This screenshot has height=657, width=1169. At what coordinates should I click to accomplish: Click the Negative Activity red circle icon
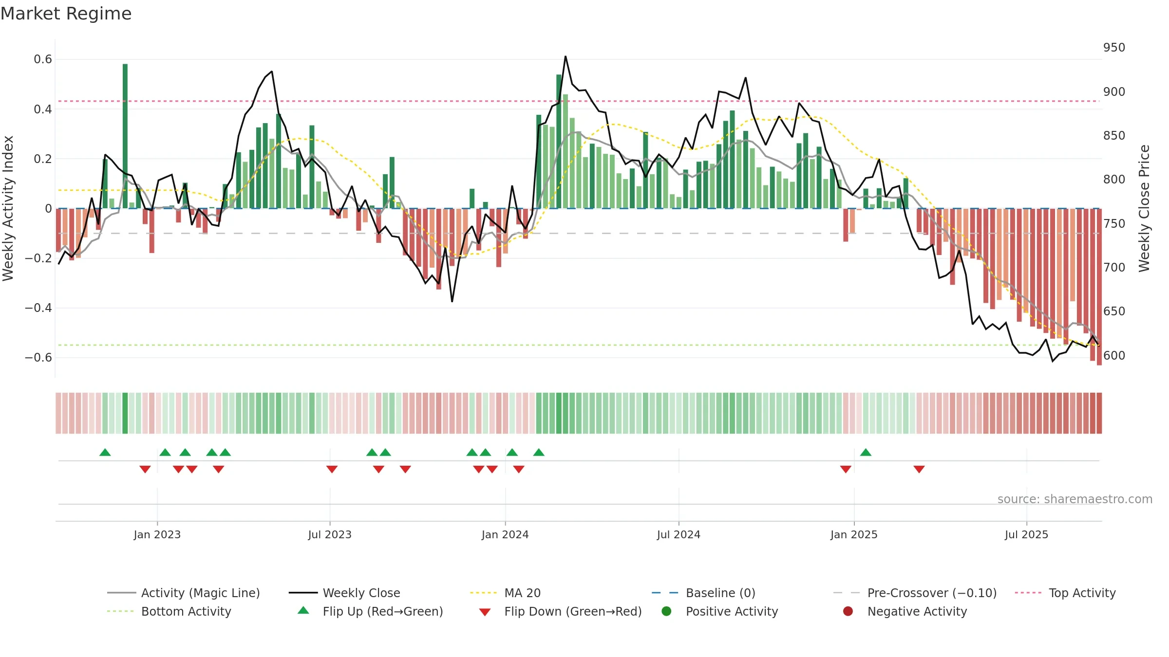[x=848, y=611]
